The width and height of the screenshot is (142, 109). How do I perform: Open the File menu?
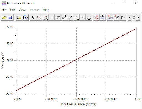coord(4,10)
